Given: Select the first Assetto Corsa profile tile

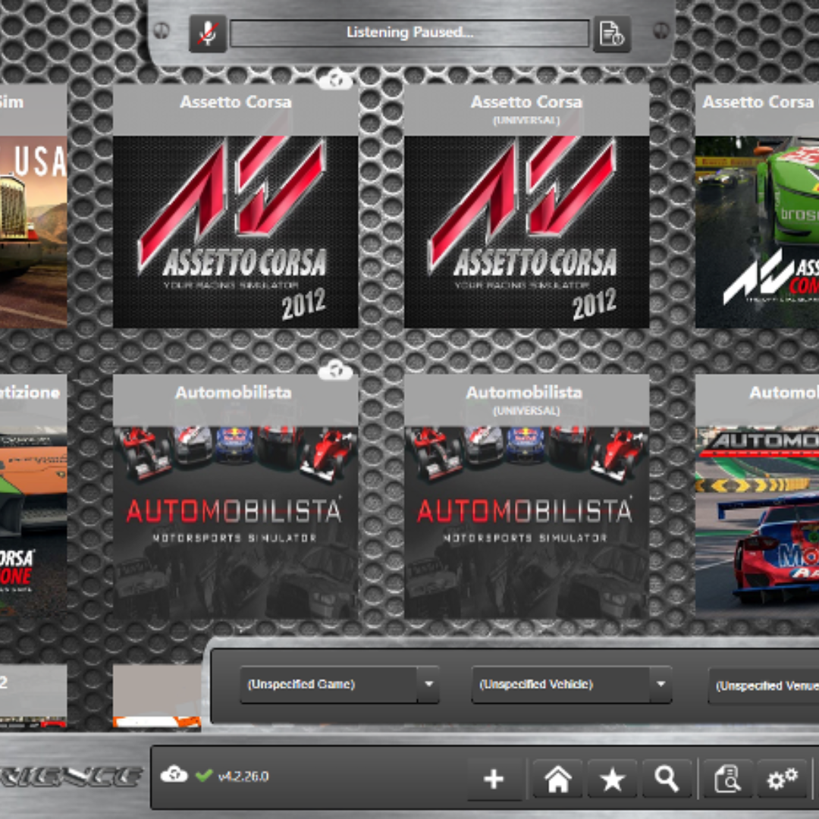Looking at the screenshot, I should (235, 231).
